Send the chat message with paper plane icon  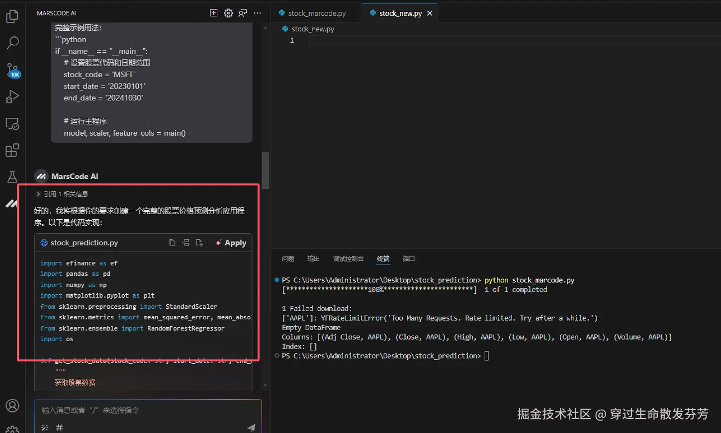click(251, 428)
